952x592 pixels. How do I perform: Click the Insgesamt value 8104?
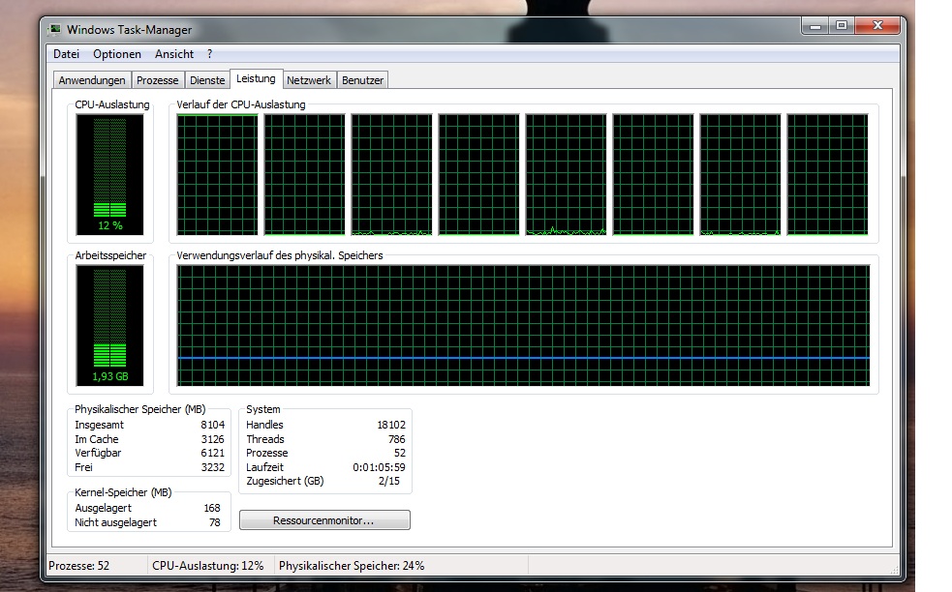point(212,425)
